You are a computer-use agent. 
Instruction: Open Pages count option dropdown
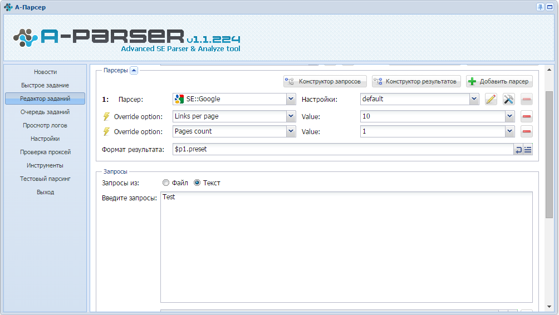tap(291, 131)
